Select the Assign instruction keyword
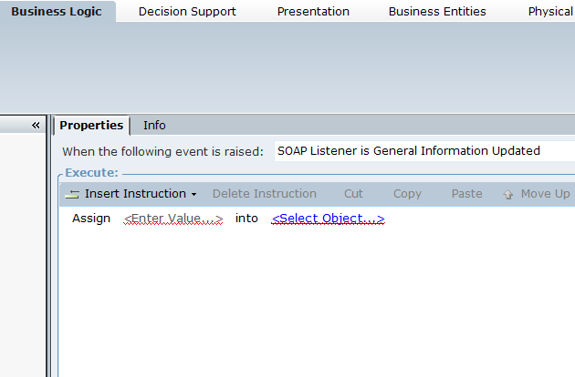 point(91,219)
